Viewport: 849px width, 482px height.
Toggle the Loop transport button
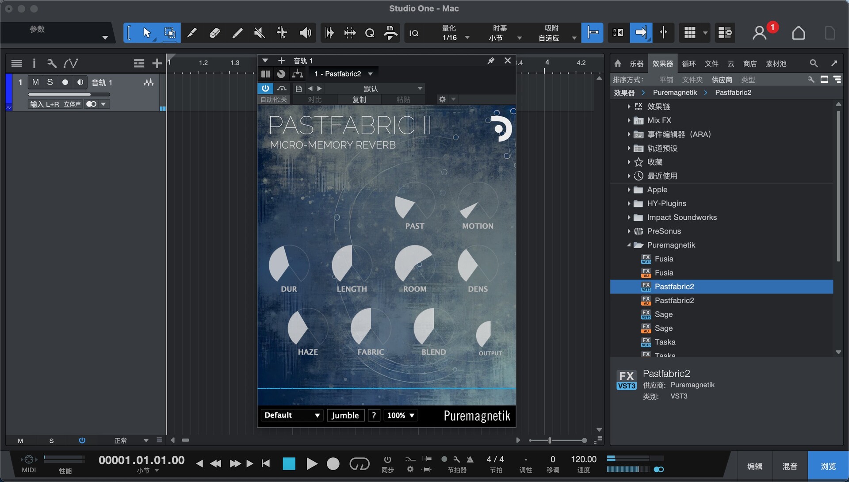point(359,463)
